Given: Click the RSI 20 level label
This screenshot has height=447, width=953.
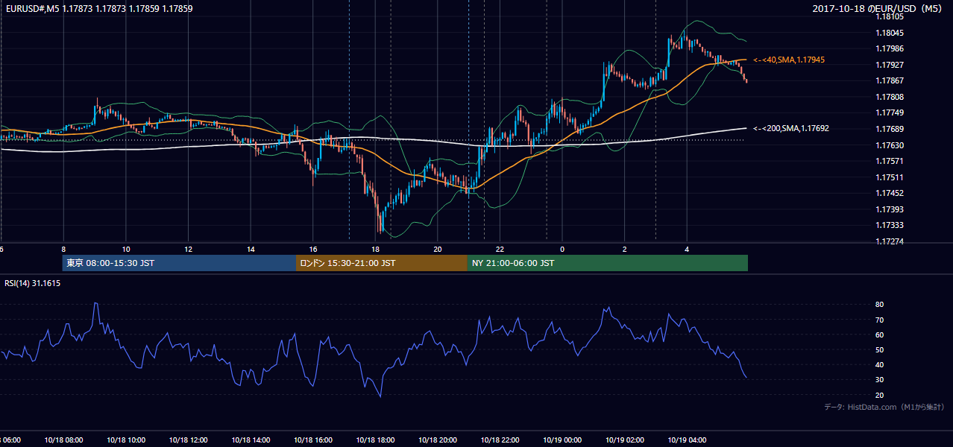Looking at the screenshot, I should [x=880, y=395].
